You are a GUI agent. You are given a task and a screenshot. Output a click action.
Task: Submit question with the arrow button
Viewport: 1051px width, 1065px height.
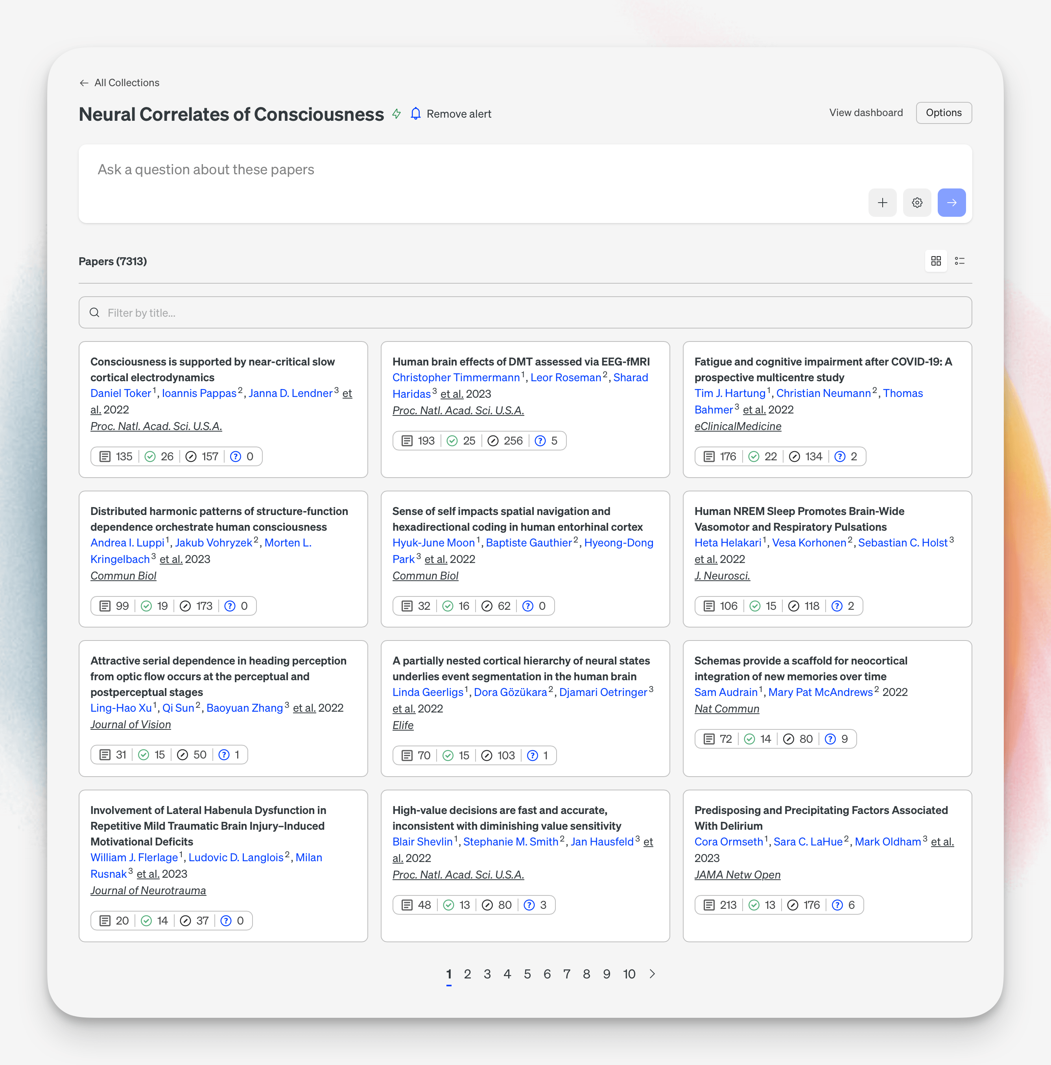pyautogui.click(x=952, y=203)
